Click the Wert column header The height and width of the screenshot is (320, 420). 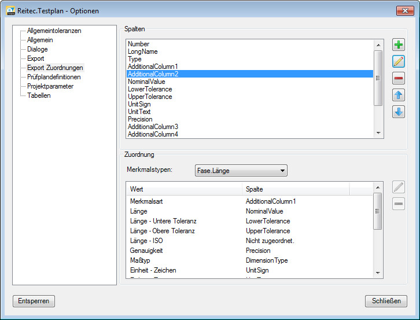point(184,189)
